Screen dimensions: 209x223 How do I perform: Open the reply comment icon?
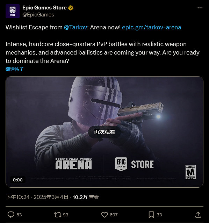[x=11, y=215]
